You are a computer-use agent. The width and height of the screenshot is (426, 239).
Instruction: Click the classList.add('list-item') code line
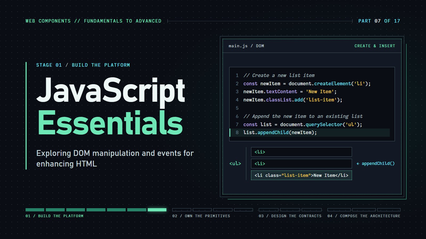(293, 100)
